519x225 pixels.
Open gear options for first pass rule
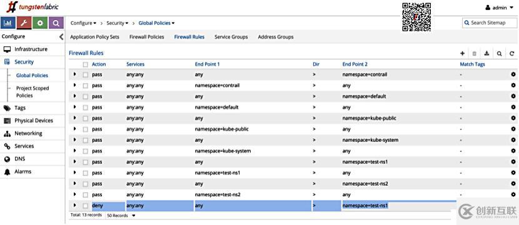513,74
